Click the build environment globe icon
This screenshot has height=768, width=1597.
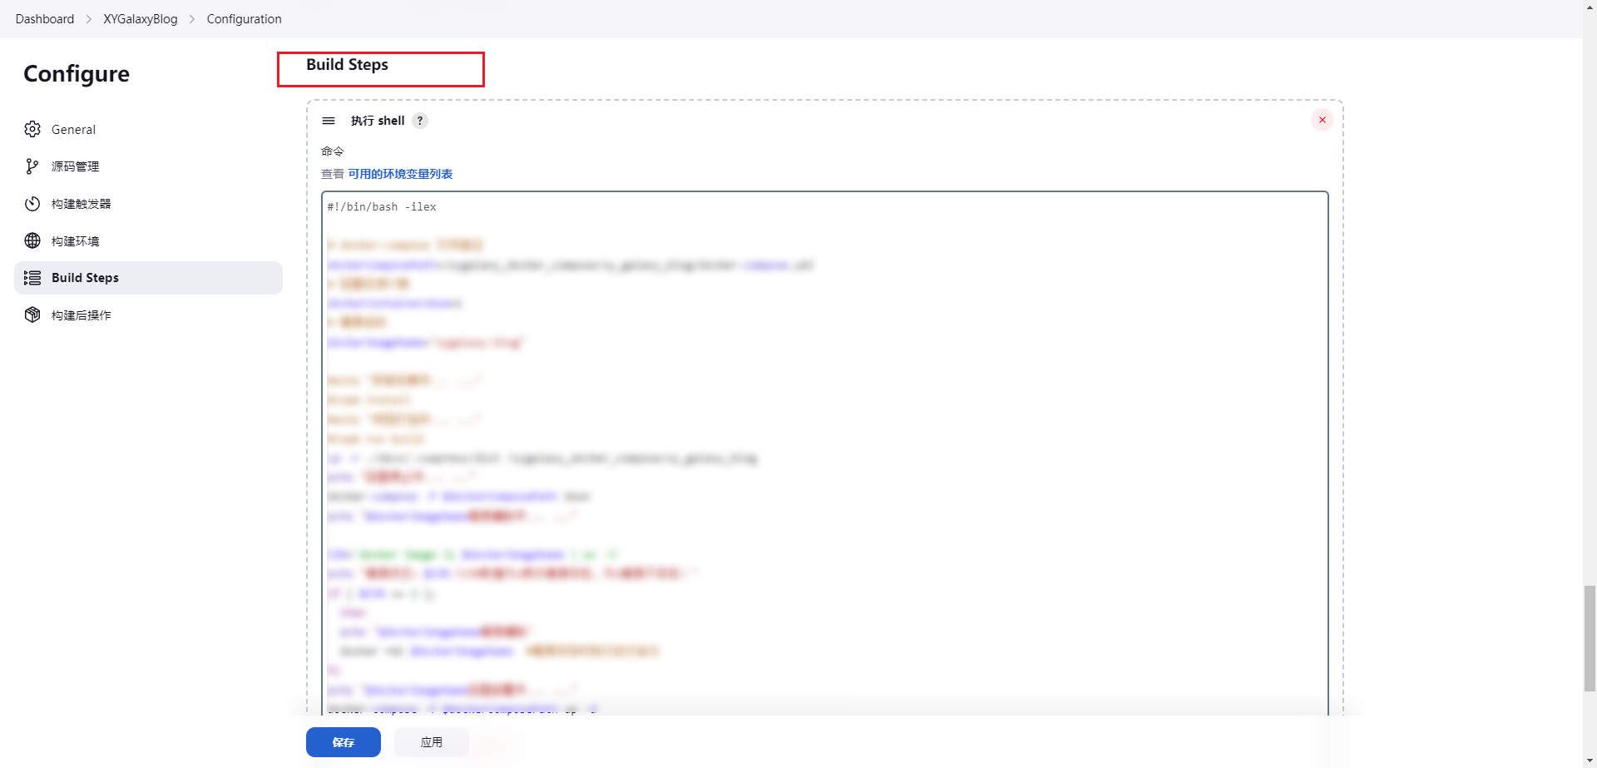pos(32,240)
